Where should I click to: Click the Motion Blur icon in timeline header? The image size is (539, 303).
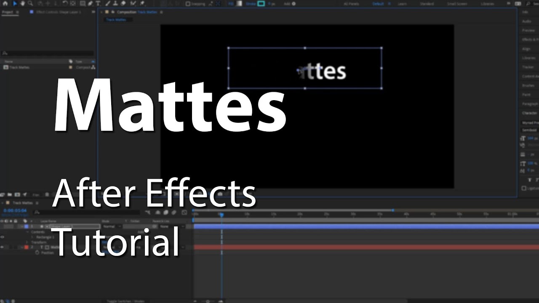[x=174, y=213]
